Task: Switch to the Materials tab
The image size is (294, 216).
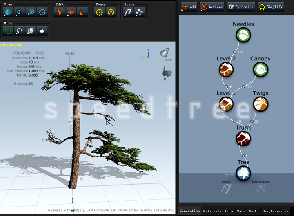Action: click(212, 211)
